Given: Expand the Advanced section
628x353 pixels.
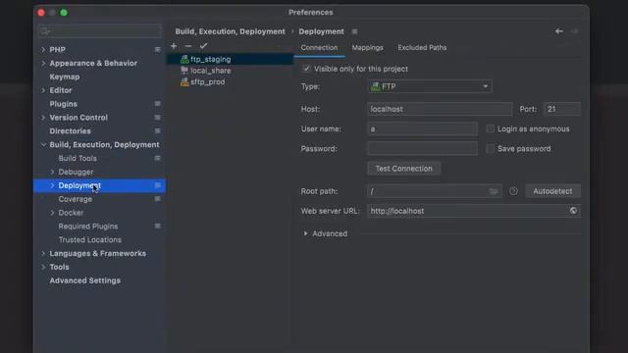Looking at the screenshot, I should pos(305,233).
